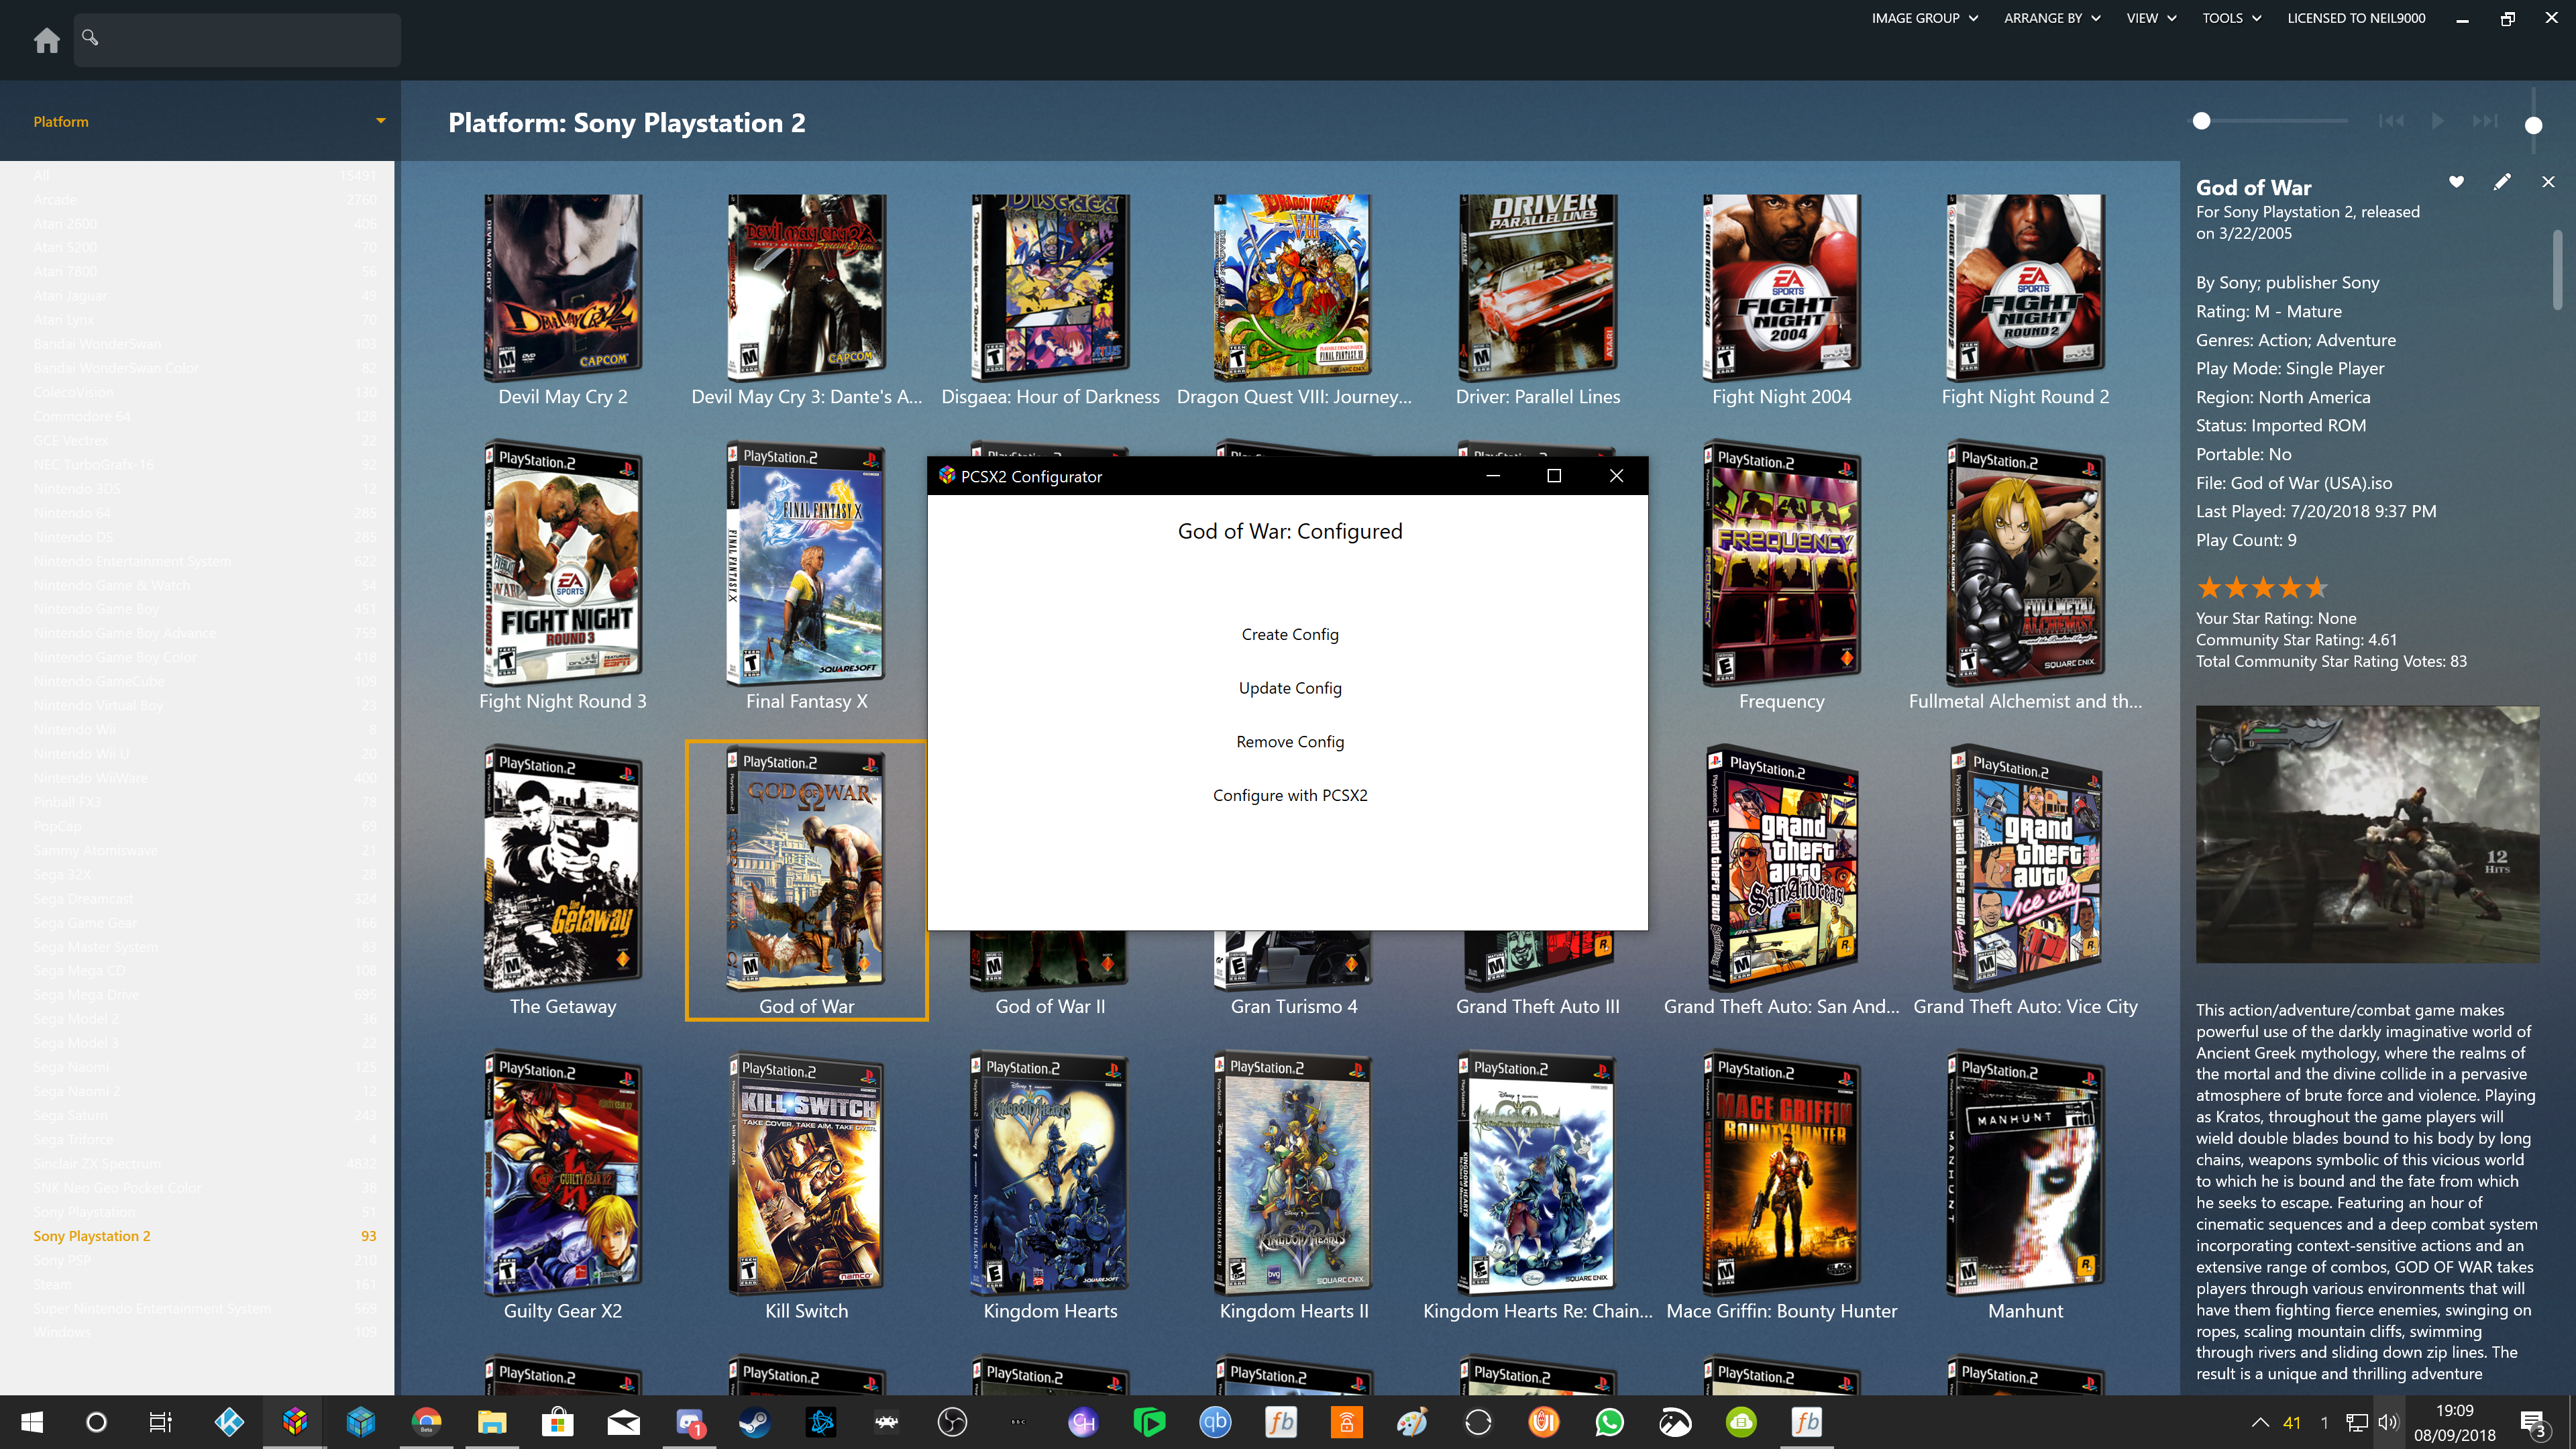
Task: Select the Manhunt game cover
Action: click(2026, 1173)
